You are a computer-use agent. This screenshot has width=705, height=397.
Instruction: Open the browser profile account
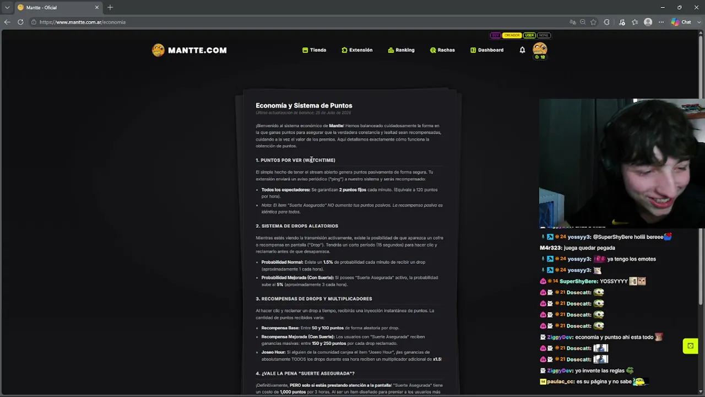(648, 22)
